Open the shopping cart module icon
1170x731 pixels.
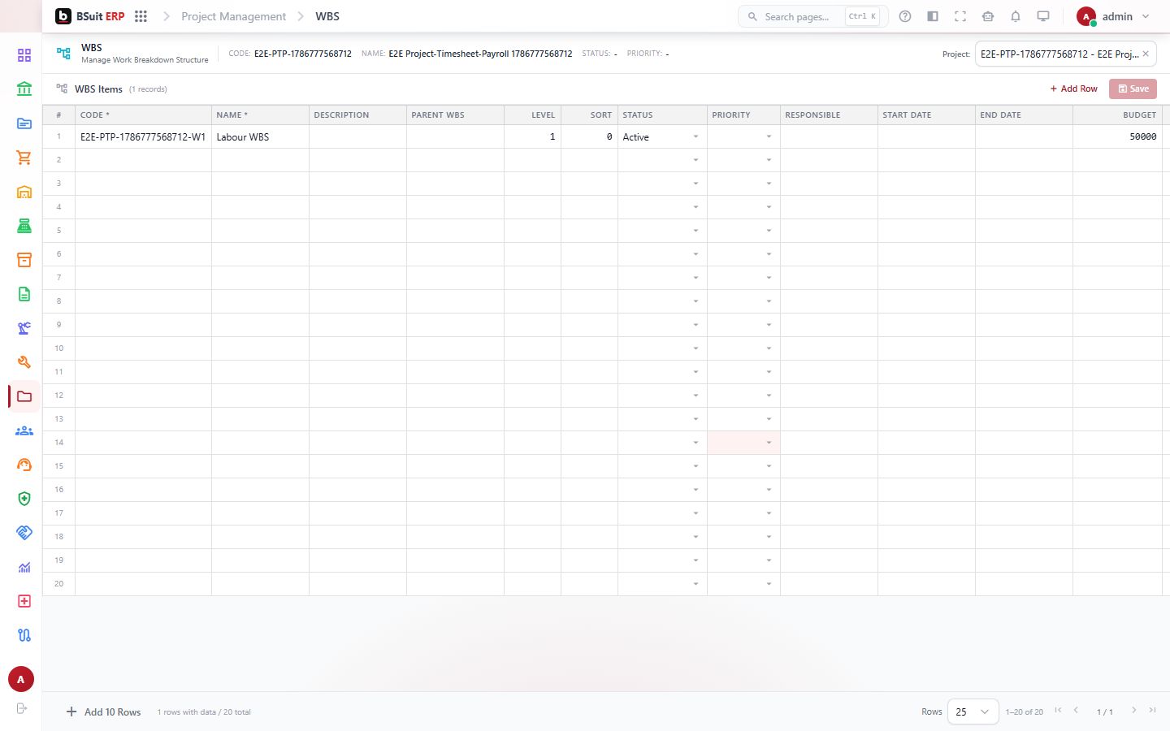point(24,158)
